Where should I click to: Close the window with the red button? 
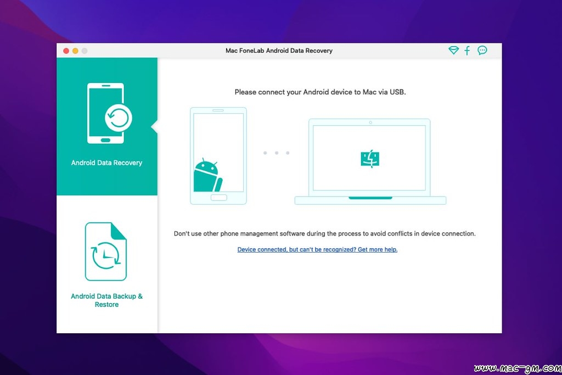66,51
